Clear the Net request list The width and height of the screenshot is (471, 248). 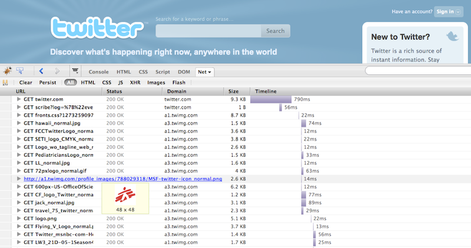[25, 82]
